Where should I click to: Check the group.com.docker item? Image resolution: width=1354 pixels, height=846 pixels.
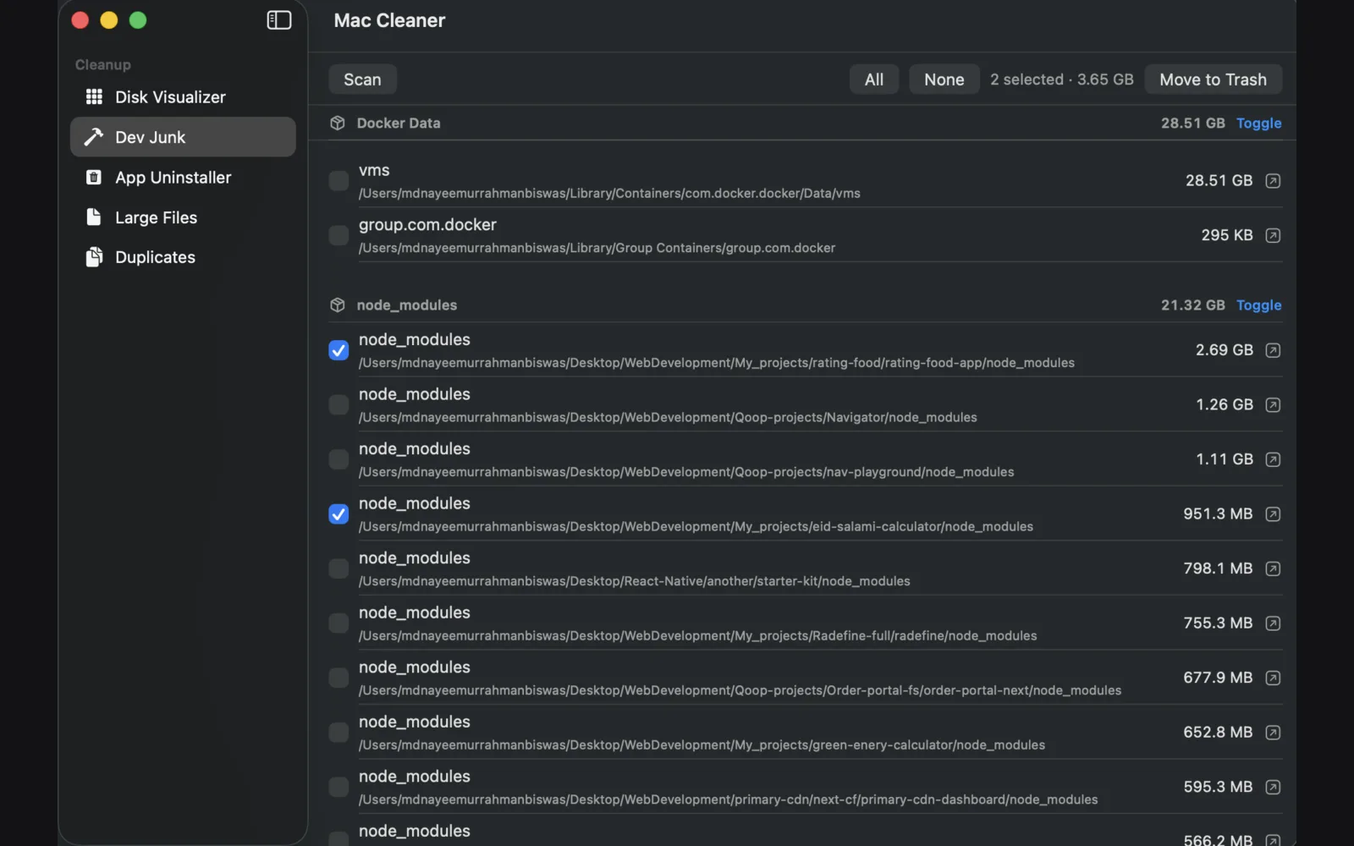coord(338,235)
